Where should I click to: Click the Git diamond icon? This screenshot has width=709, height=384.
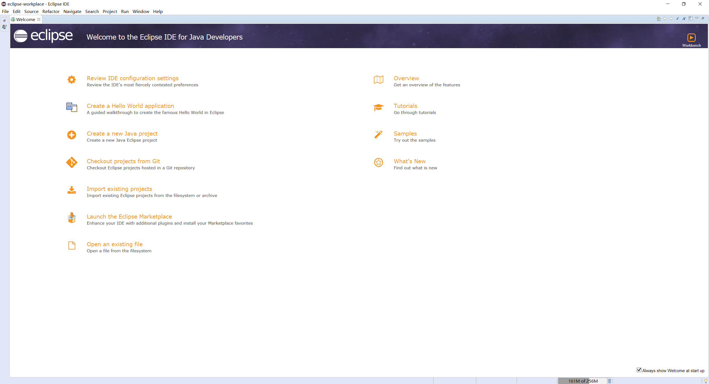(x=71, y=162)
